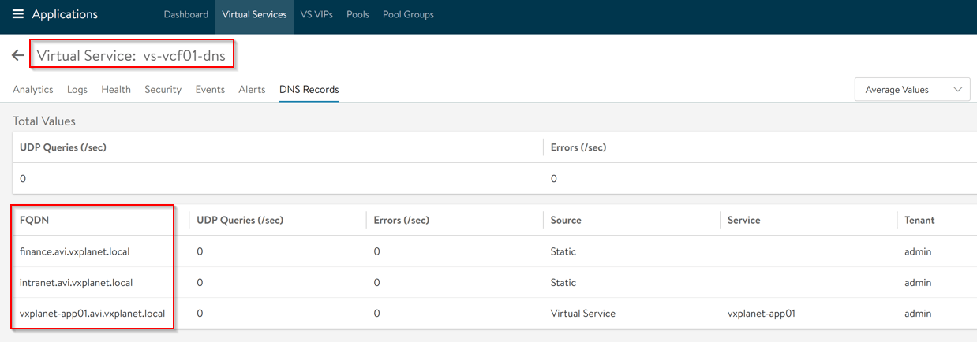
Task: Show the Events tab
Action: [210, 90]
